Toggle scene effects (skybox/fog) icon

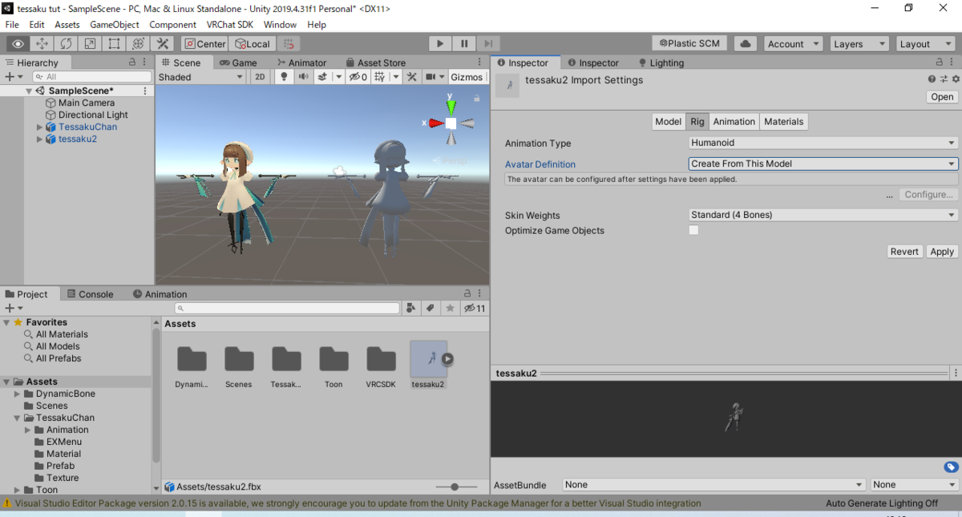323,77
